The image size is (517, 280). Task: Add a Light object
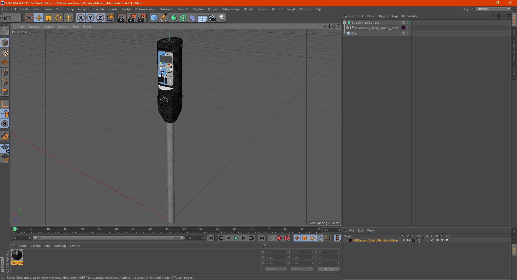222,18
